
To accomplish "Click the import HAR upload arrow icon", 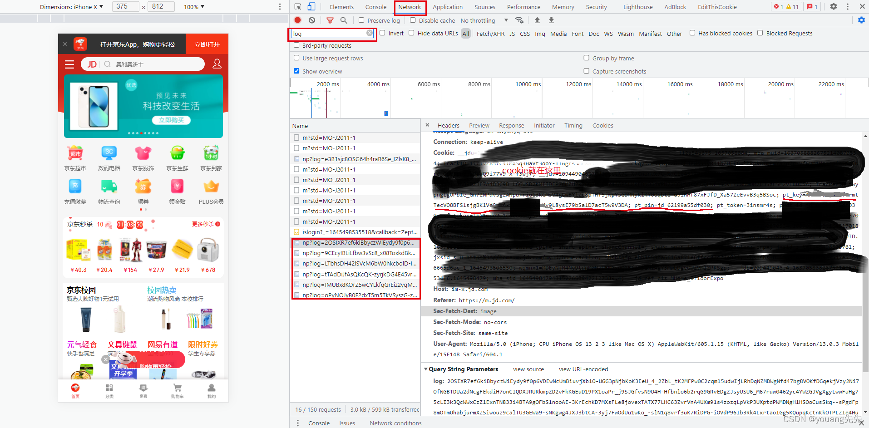I will point(537,20).
